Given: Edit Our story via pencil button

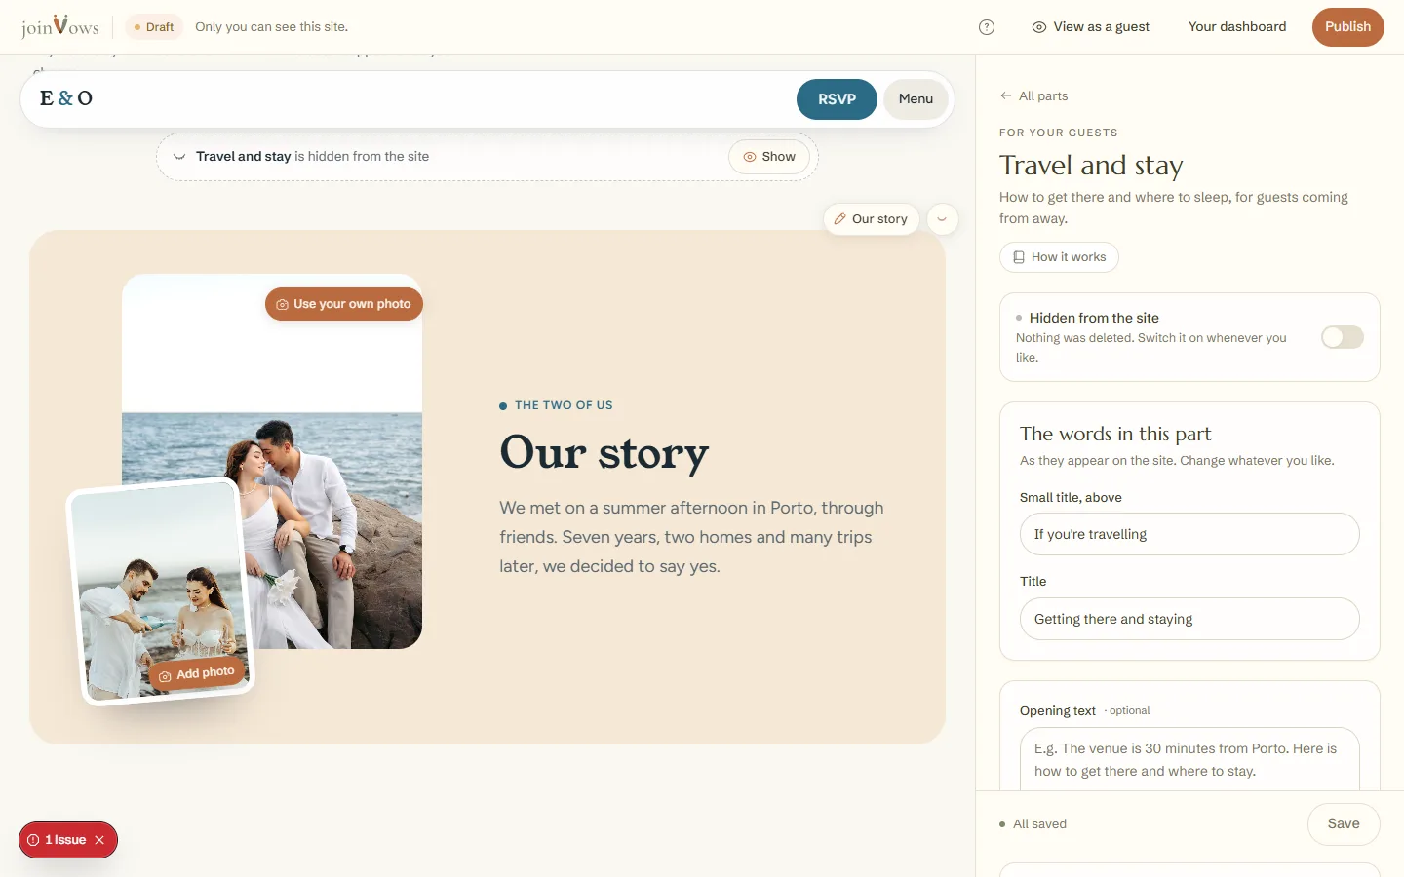Looking at the screenshot, I should pyautogui.click(x=871, y=219).
